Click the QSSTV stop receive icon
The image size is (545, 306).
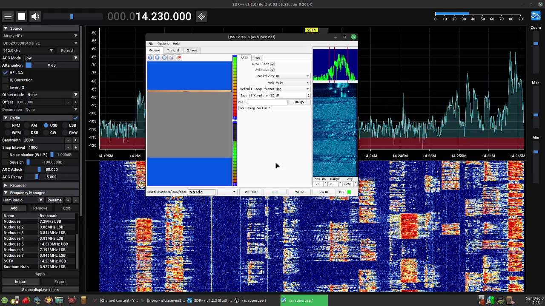(x=157, y=58)
